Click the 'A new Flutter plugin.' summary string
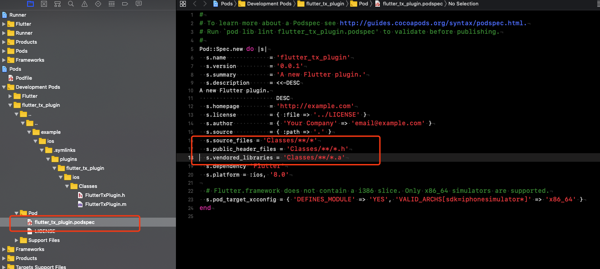The image size is (600, 269). [321, 74]
